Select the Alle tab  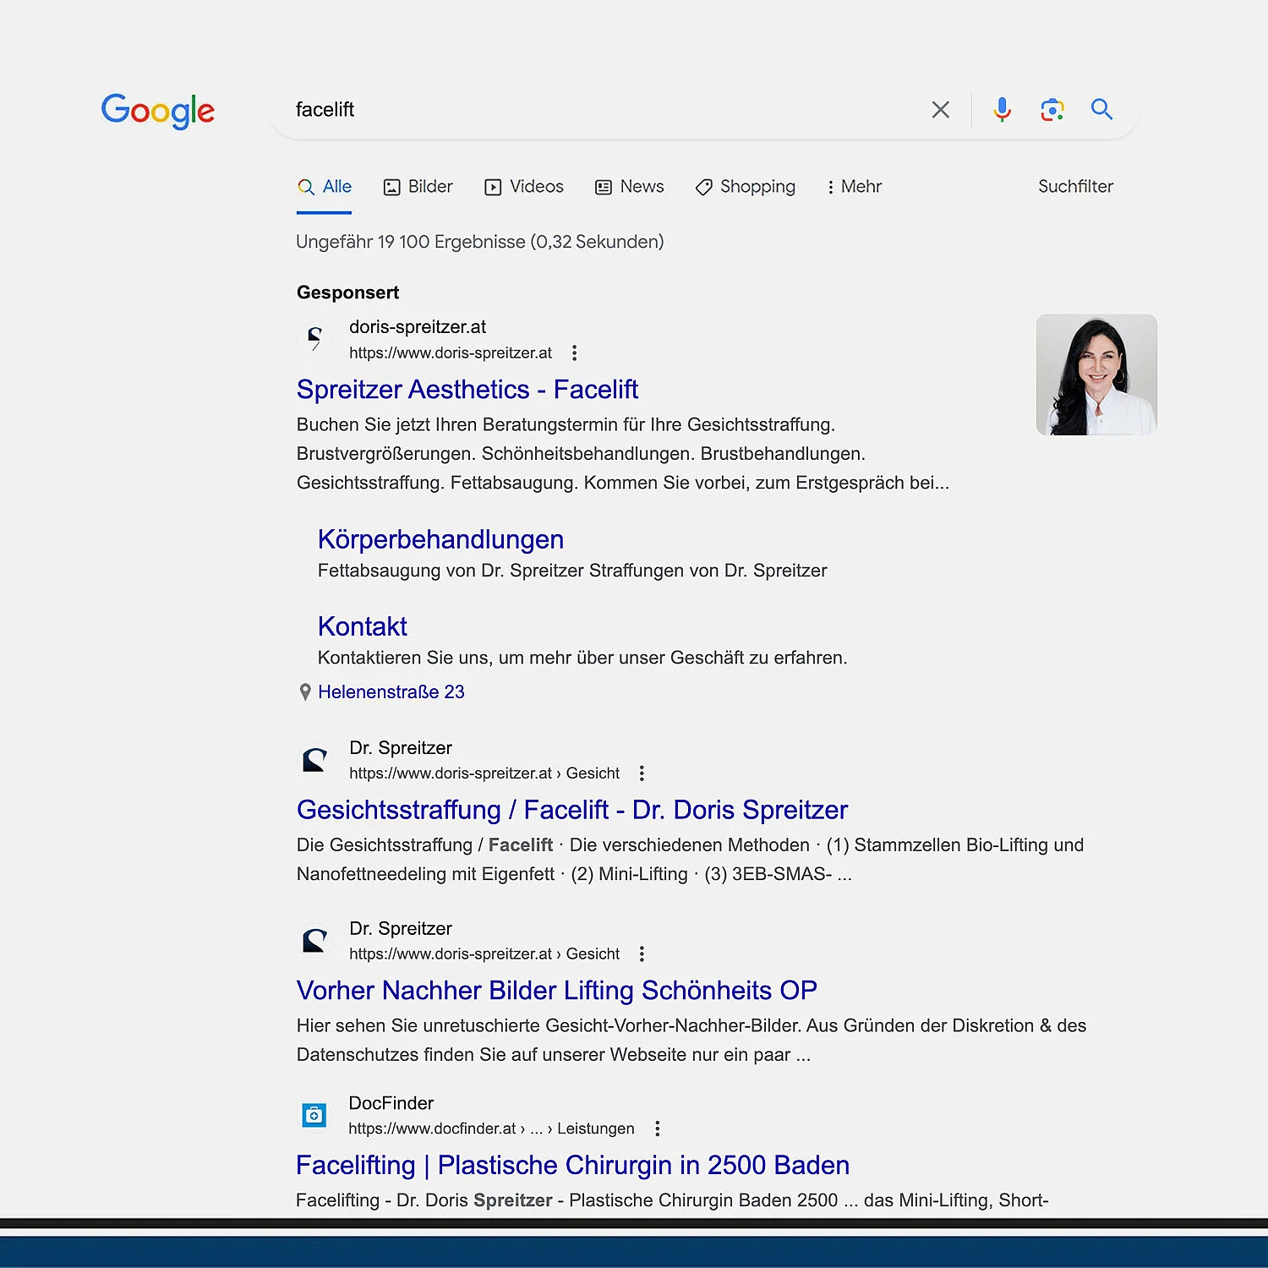click(x=325, y=186)
